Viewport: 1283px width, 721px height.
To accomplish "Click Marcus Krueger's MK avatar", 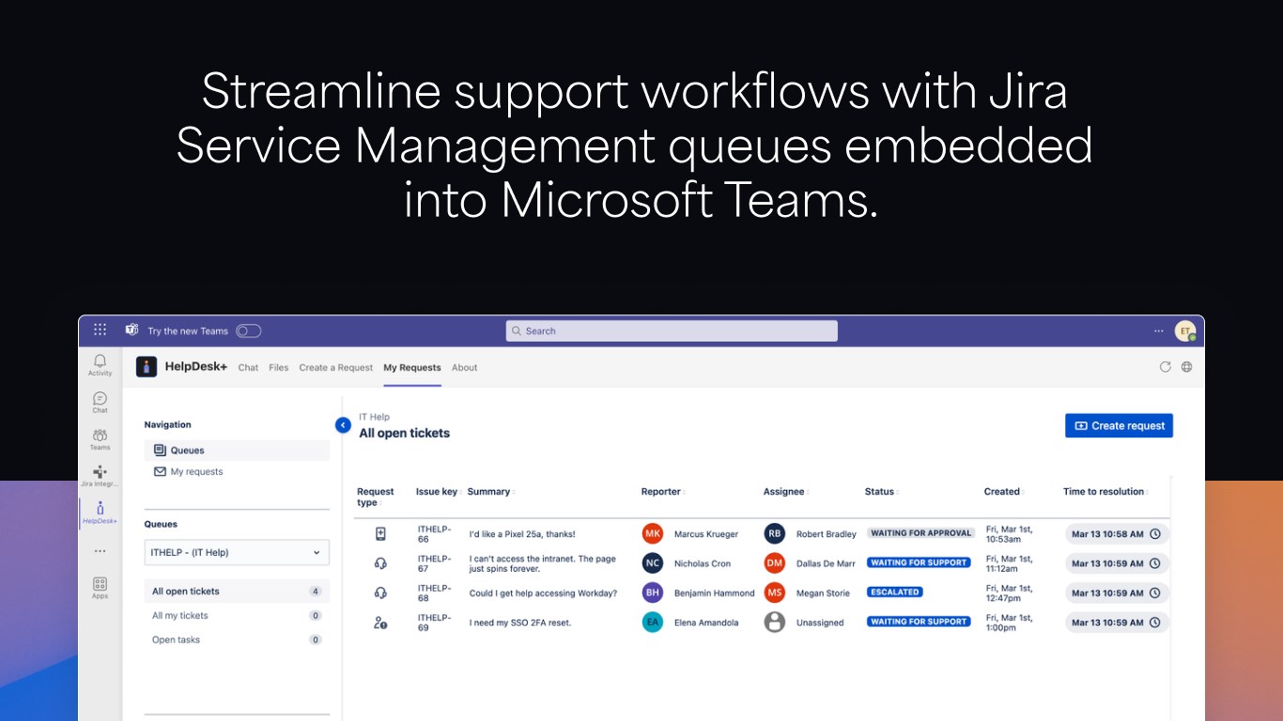I will [653, 533].
